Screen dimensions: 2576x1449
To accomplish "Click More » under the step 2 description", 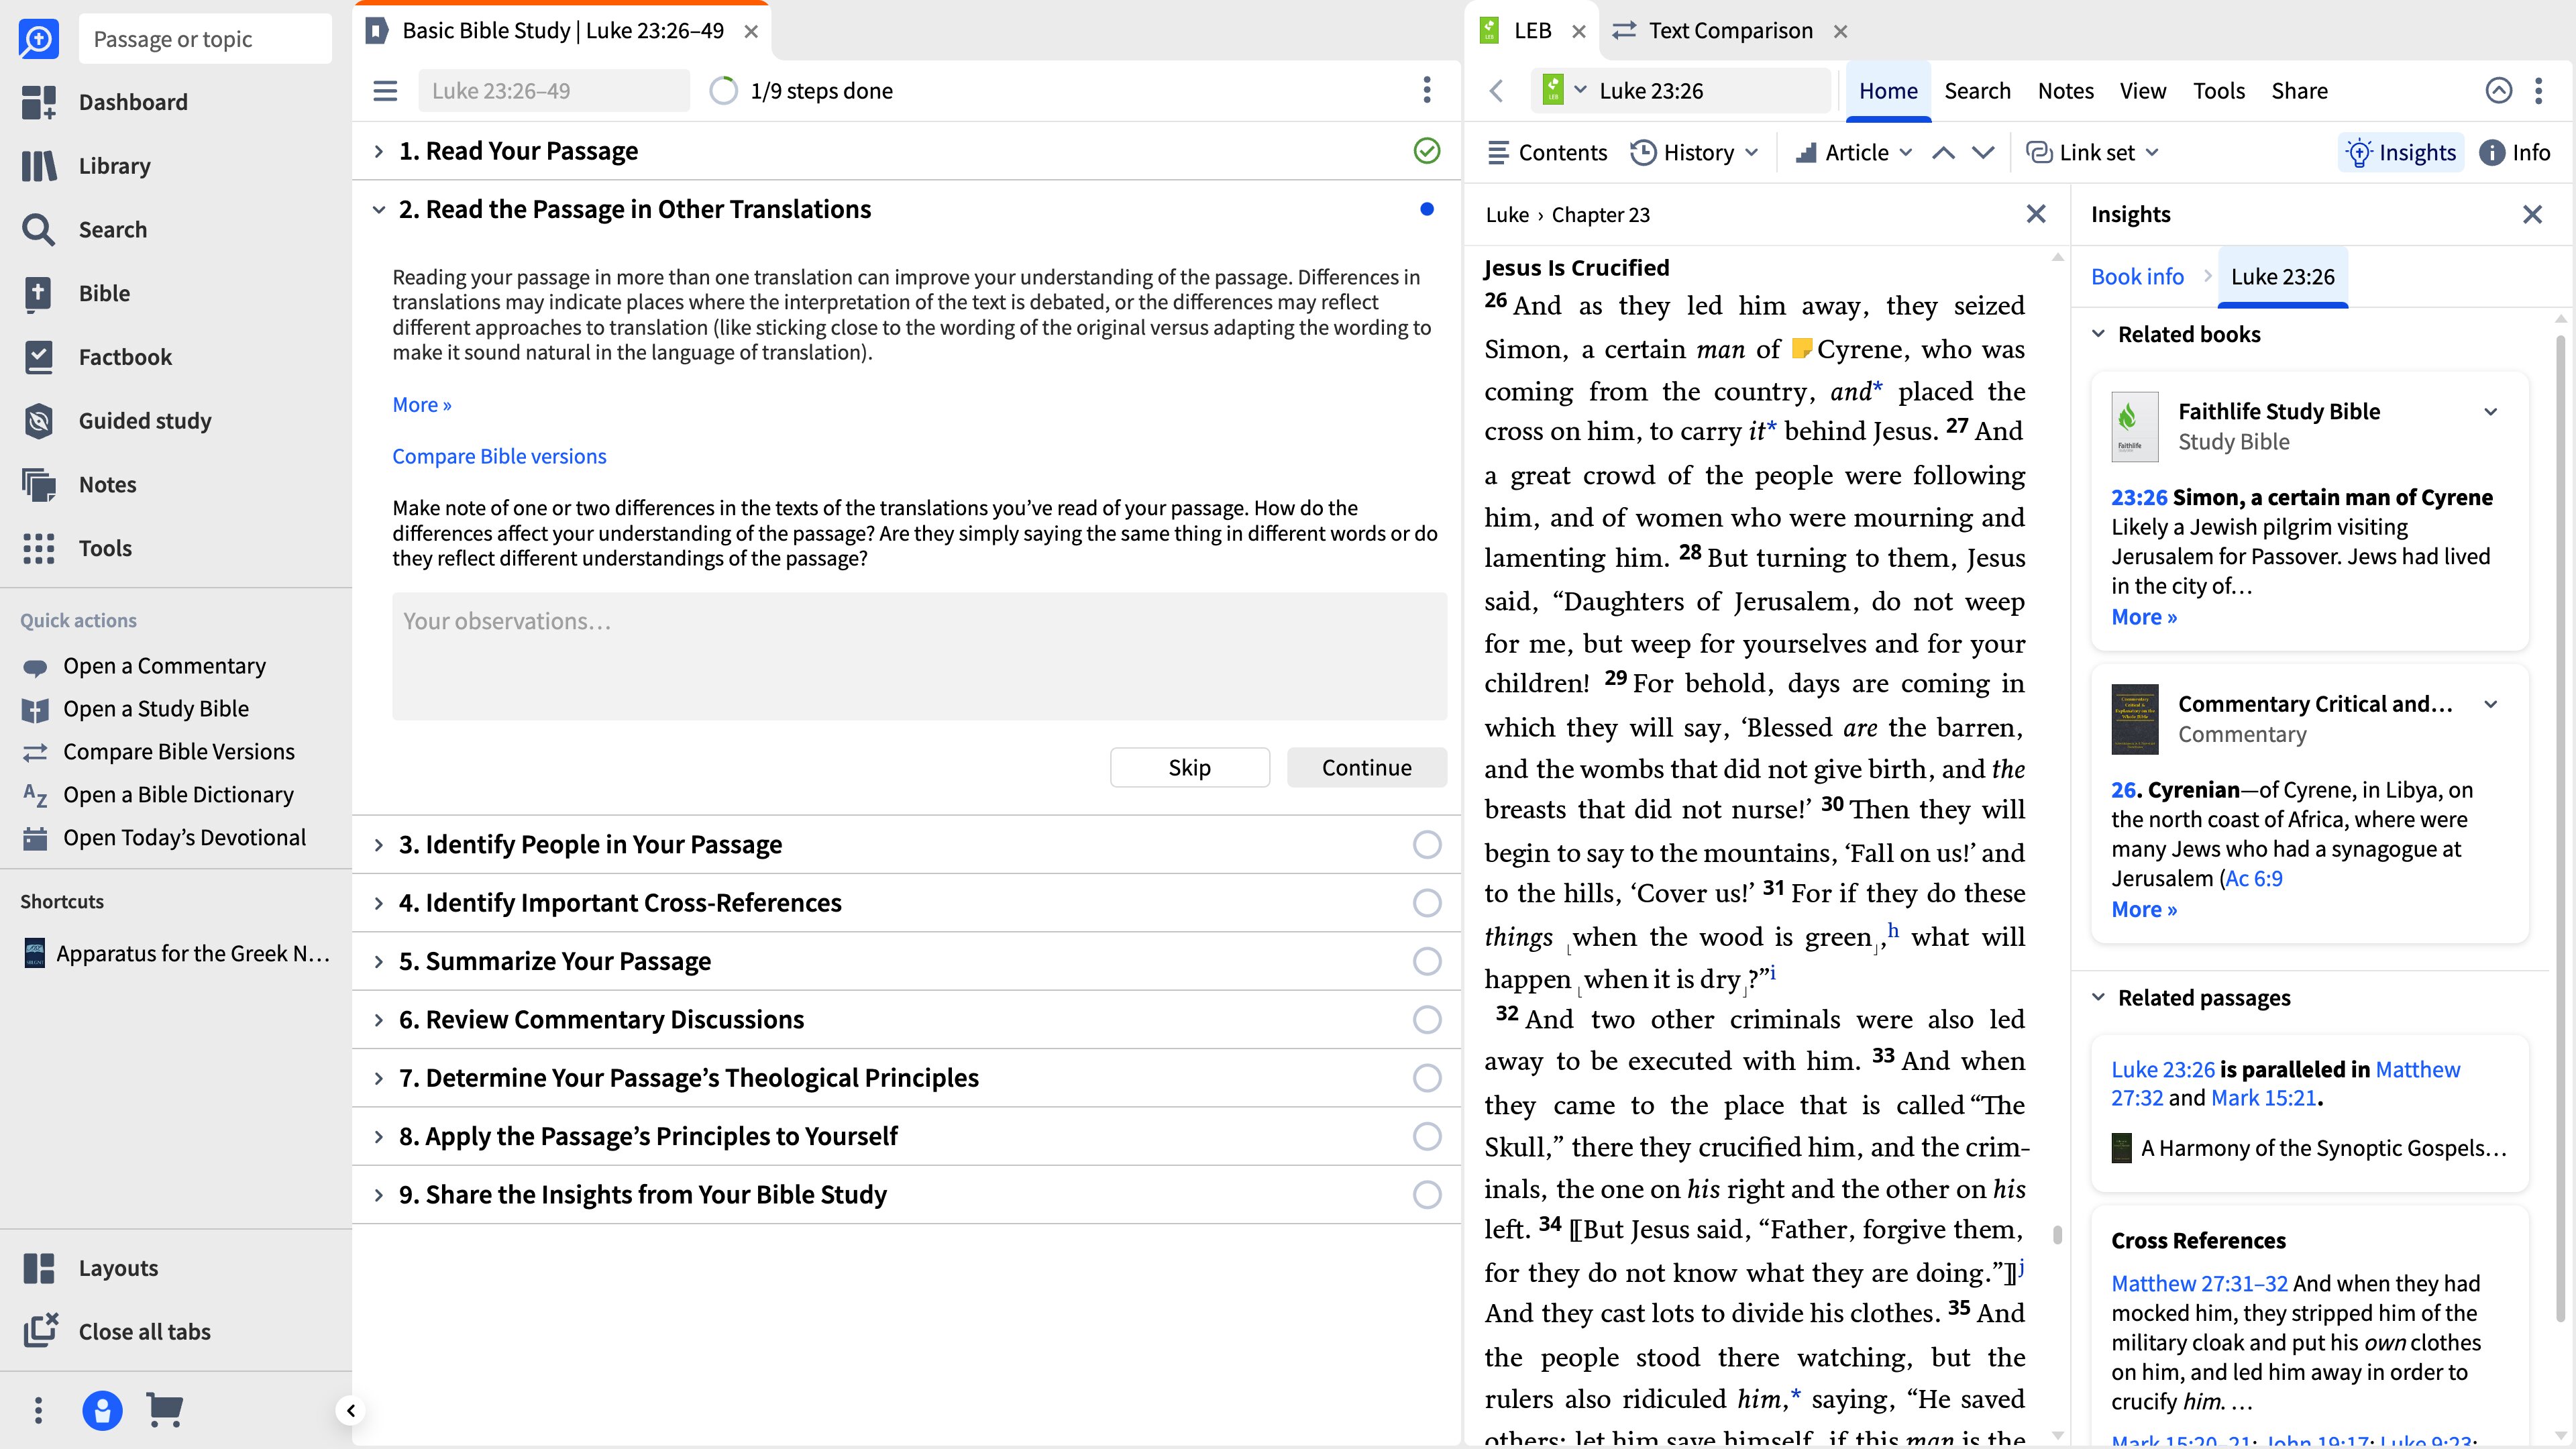I will click(422, 405).
